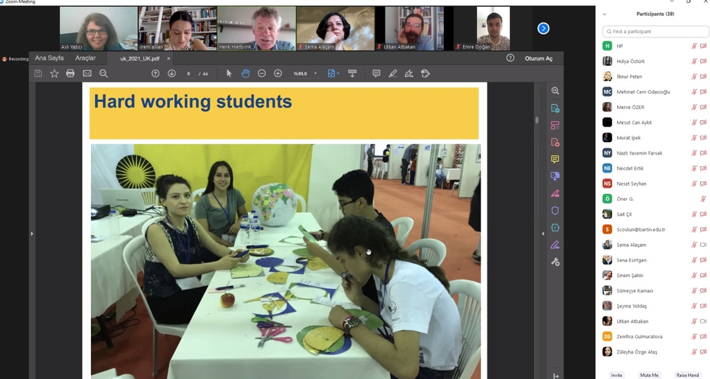Viewport: 710px width, 379px height.
Task: Click the page number field
Action: coord(189,73)
